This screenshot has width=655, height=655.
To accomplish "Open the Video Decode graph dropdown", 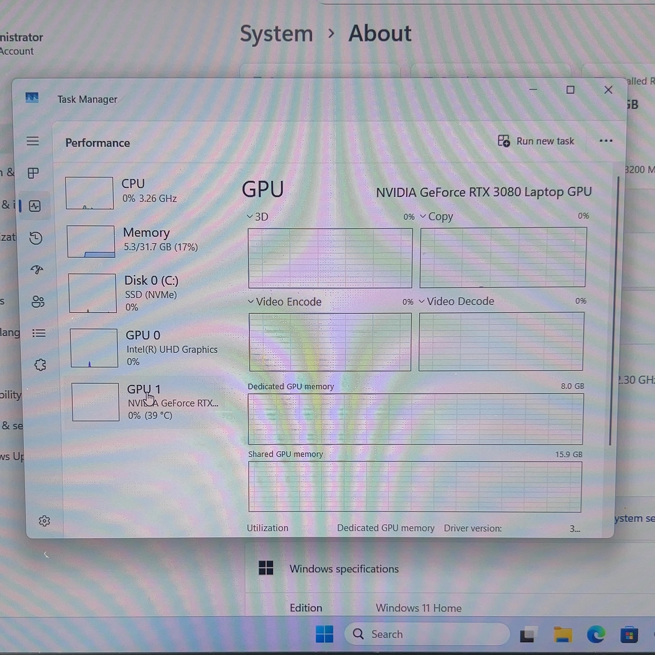I will (x=456, y=301).
